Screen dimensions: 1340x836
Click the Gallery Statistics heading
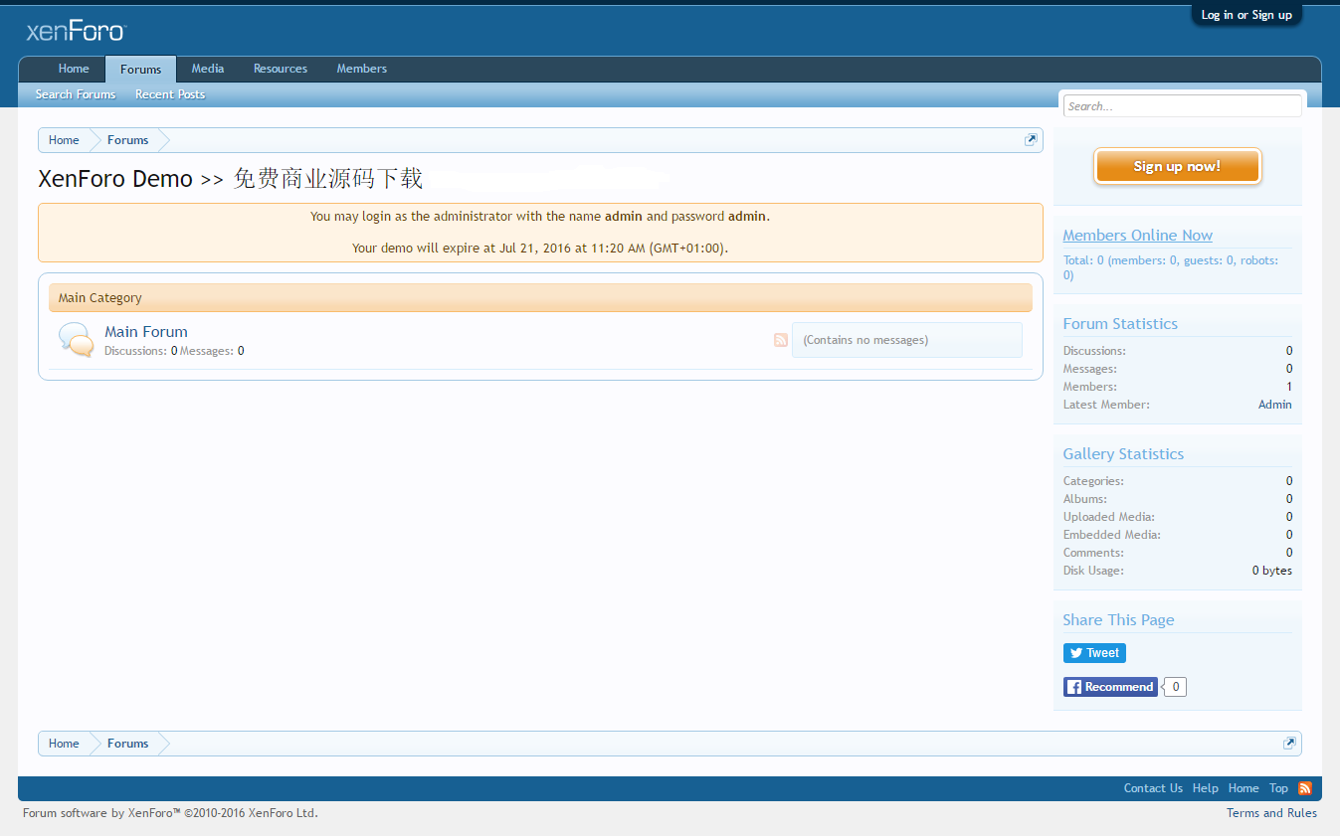pyautogui.click(x=1123, y=454)
